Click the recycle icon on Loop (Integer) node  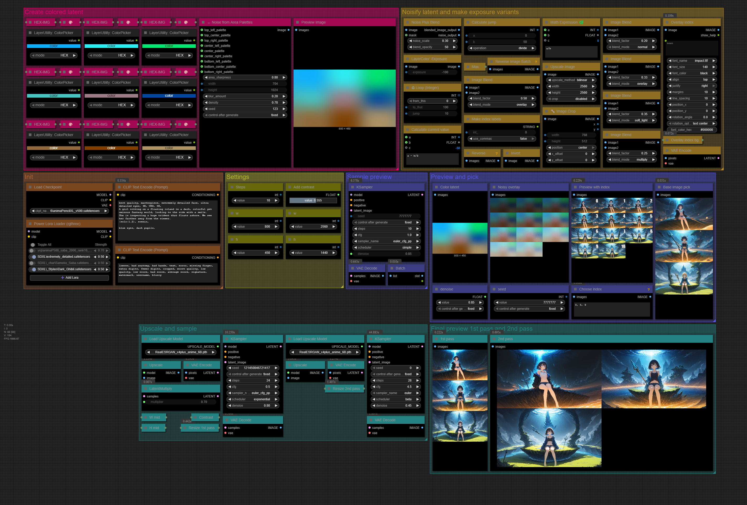point(413,88)
